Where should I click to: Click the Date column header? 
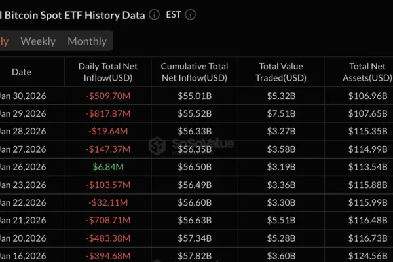(21, 72)
